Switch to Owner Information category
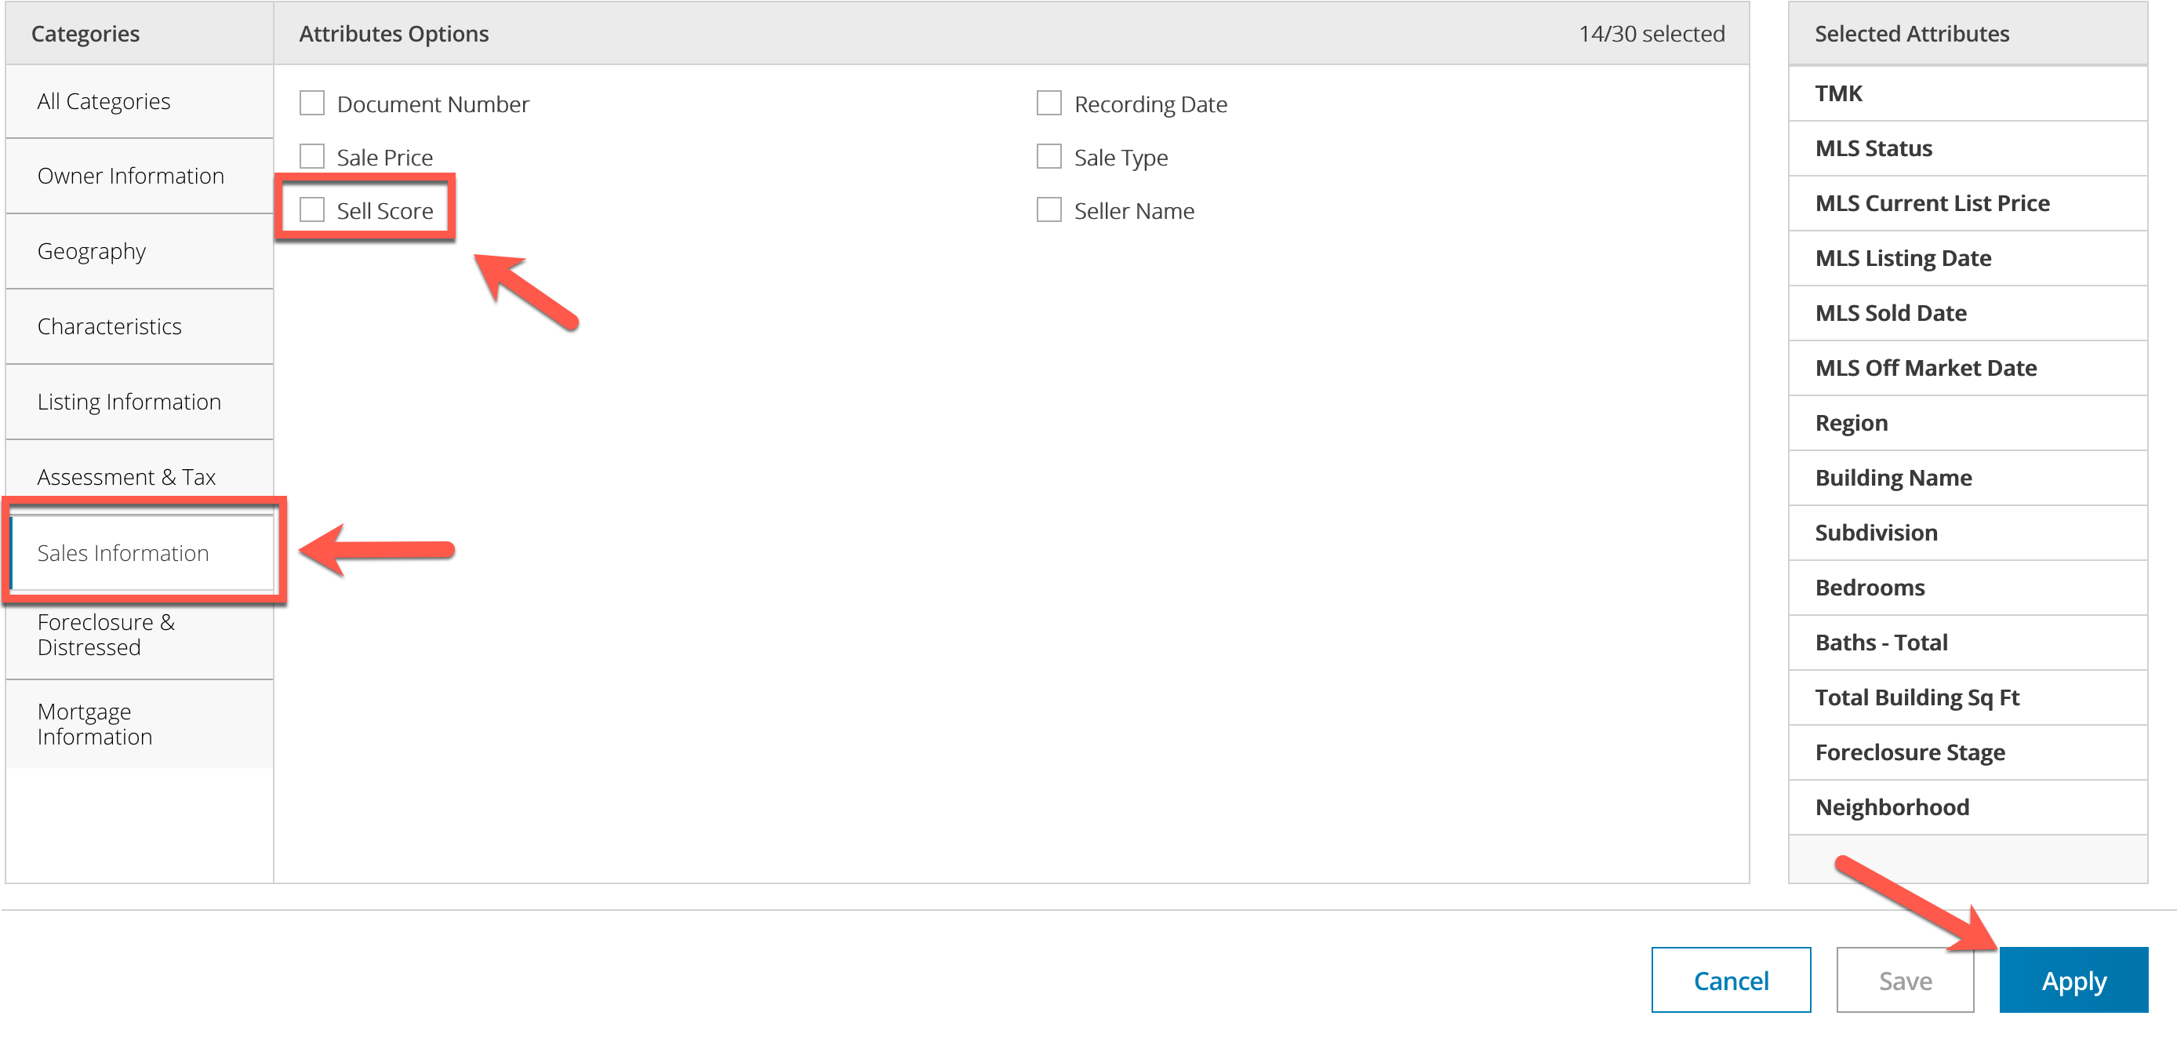The width and height of the screenshot is (2177, 1045). coord(131,176)
